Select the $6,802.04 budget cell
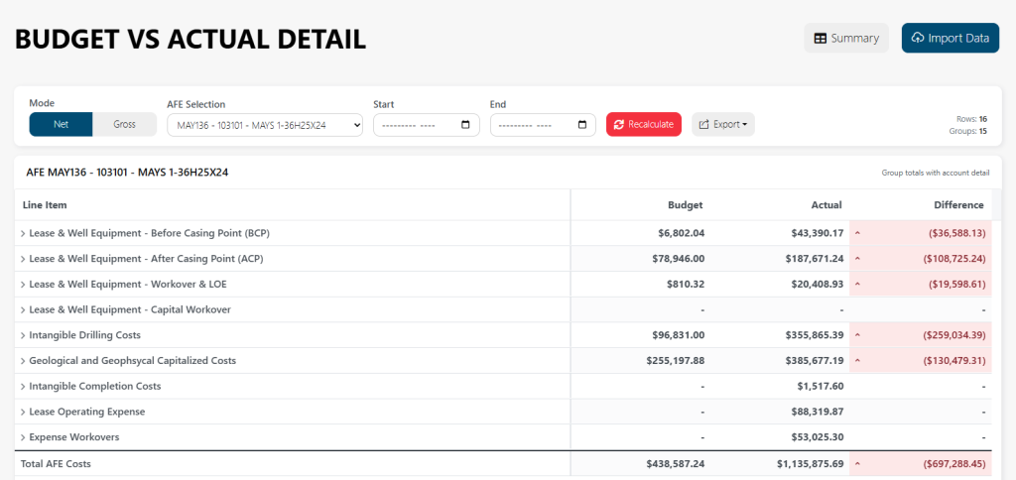 [x=640, y=233]
